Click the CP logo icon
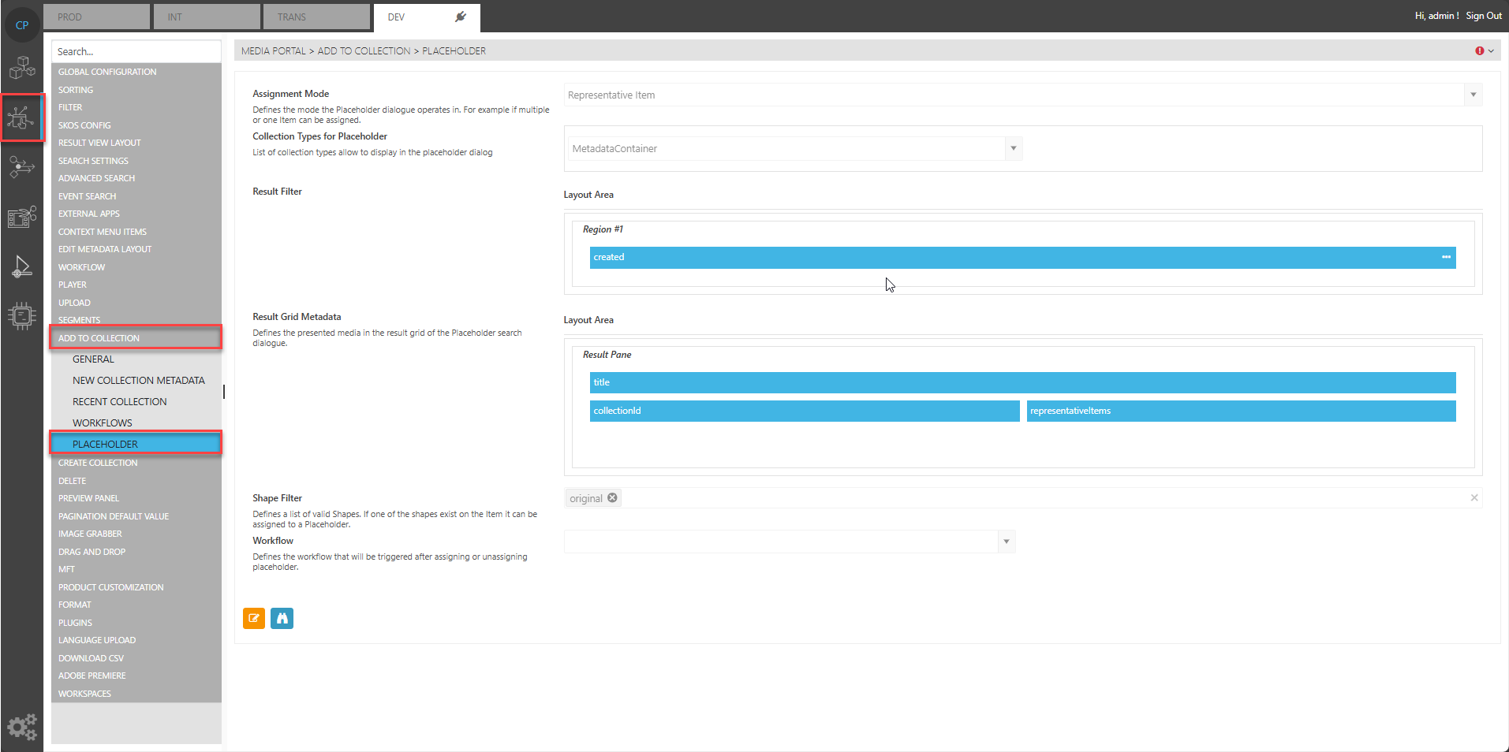This screenshot has width=1509, height=752. pos(22,24)
